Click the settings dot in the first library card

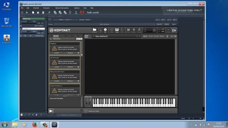tap(78, 53)
